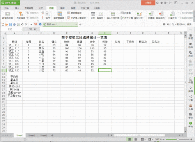This screenshot has width=195, height=142.
Task: Open the 排序 sort dialog
Action: pos(48,15)
